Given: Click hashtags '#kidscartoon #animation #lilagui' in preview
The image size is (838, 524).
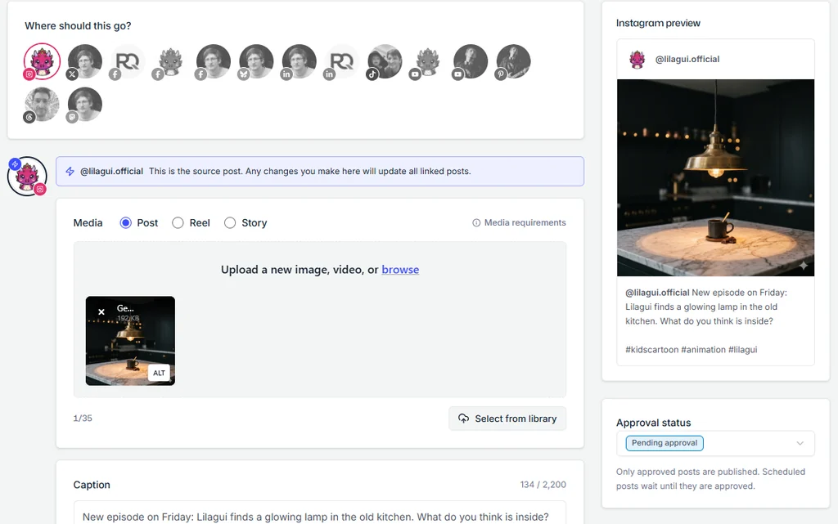Looking at the screenshot, I should coord(691,350).
